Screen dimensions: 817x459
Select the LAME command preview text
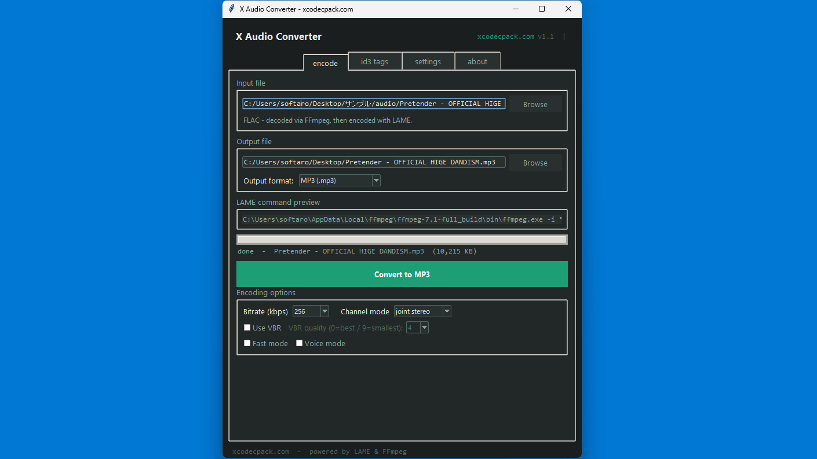tap(402, 219)
